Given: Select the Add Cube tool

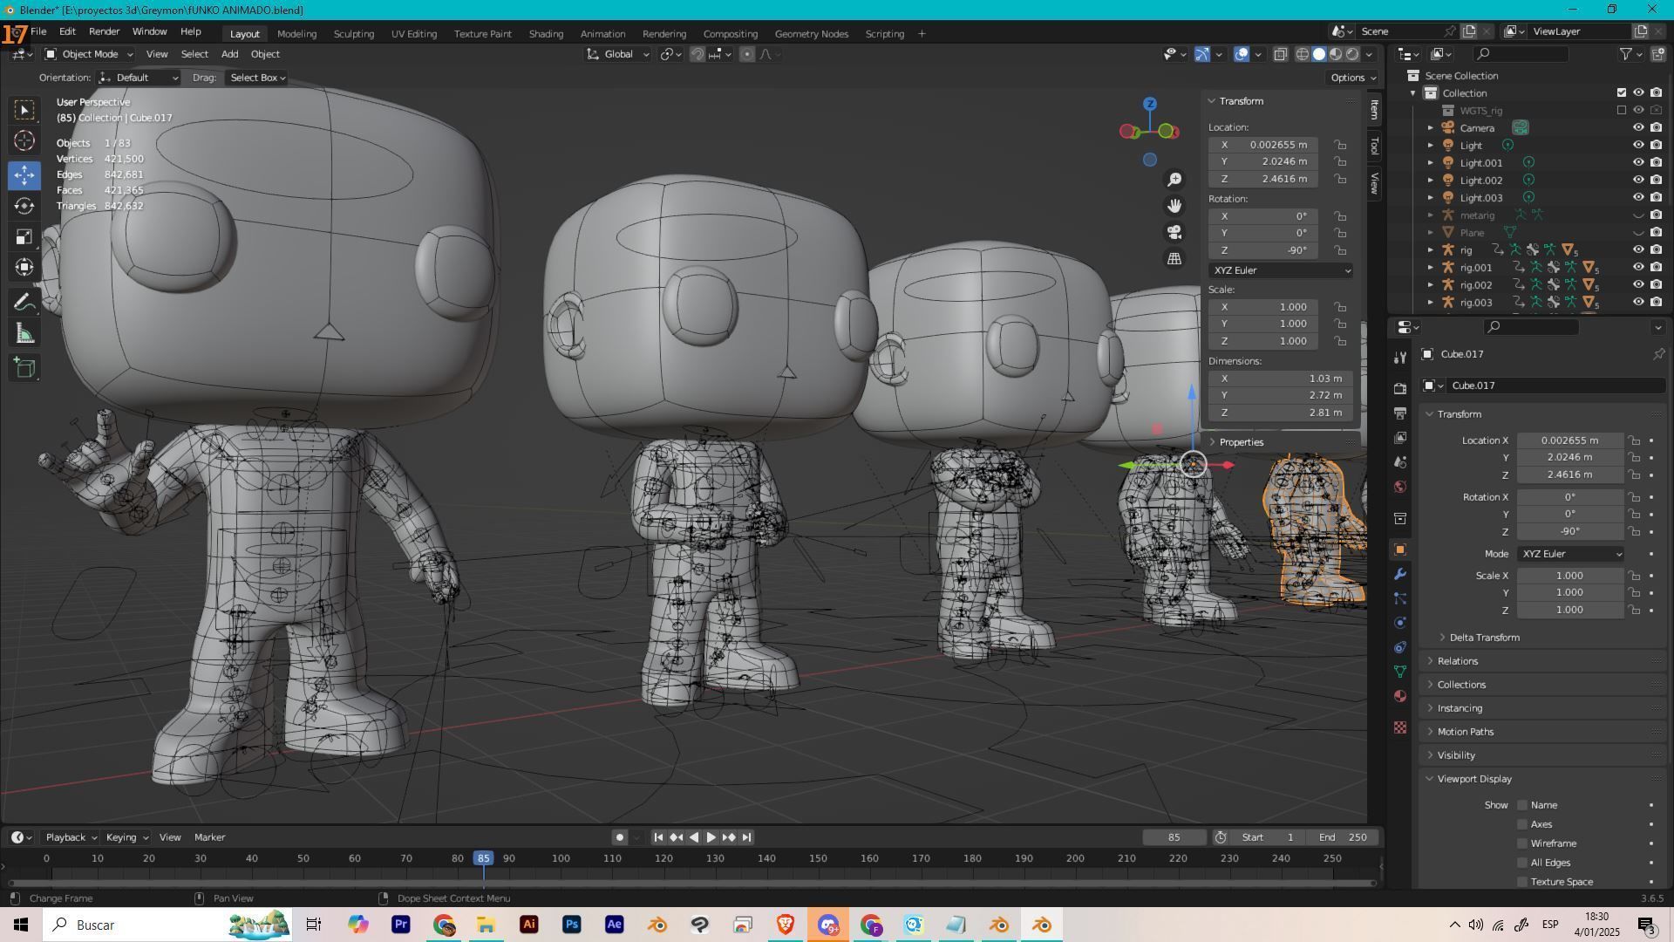Looking at the screenshot, I should 24,368.
